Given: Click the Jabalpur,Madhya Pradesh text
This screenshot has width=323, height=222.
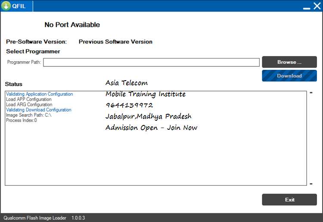Looking at the screenshot, I should tap(148, 116).
